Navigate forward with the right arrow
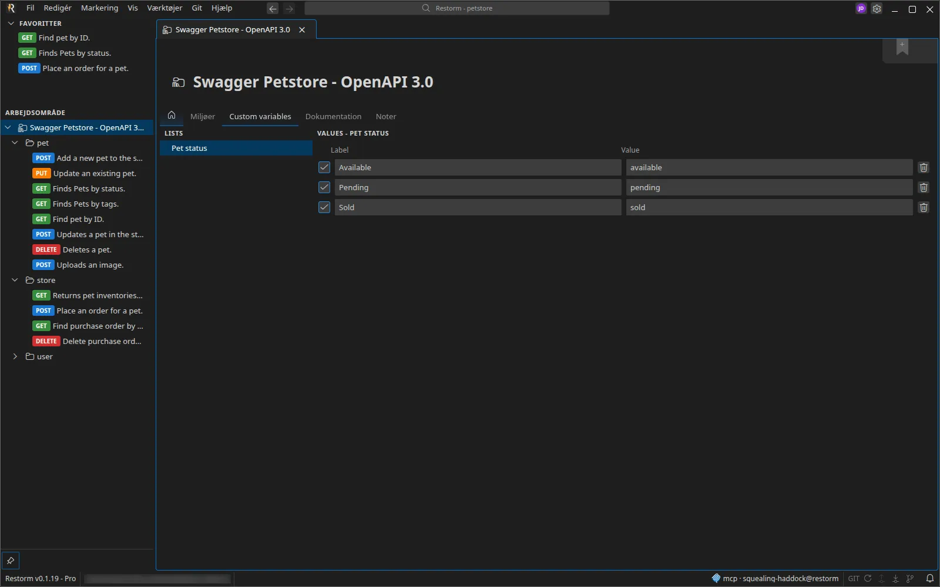940x587 pixels. point(289,9)
